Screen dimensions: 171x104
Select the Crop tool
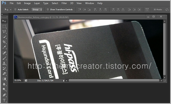click(x=4, y=42)
